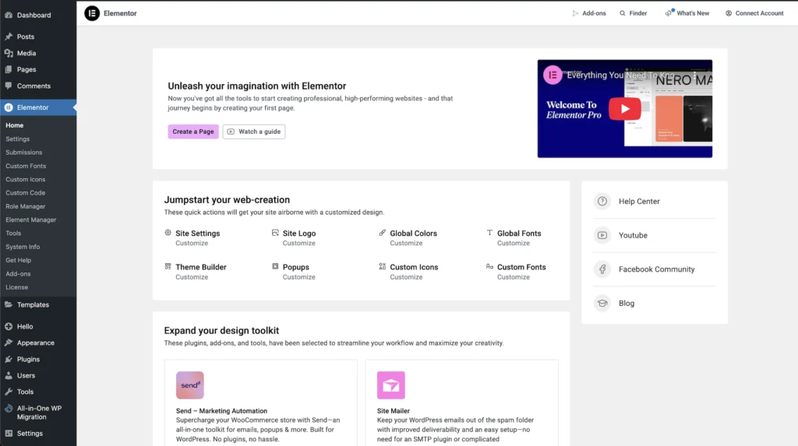
Task: Click Customize under Popups
Action: tap(298, 277)
